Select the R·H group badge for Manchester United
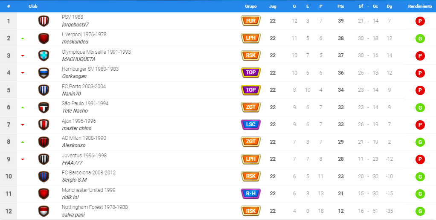The width and height of the screenshot is (436, 220). tap(250, 194)
